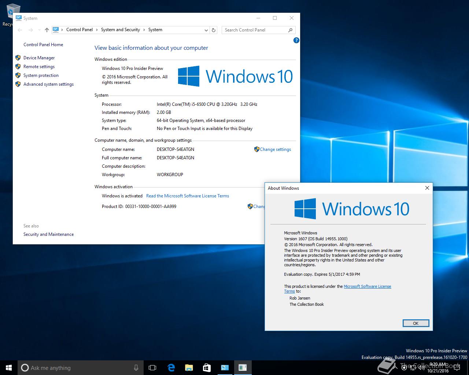Open the Start menu
The width and height of the screenshot is (469, 375).
9,368
